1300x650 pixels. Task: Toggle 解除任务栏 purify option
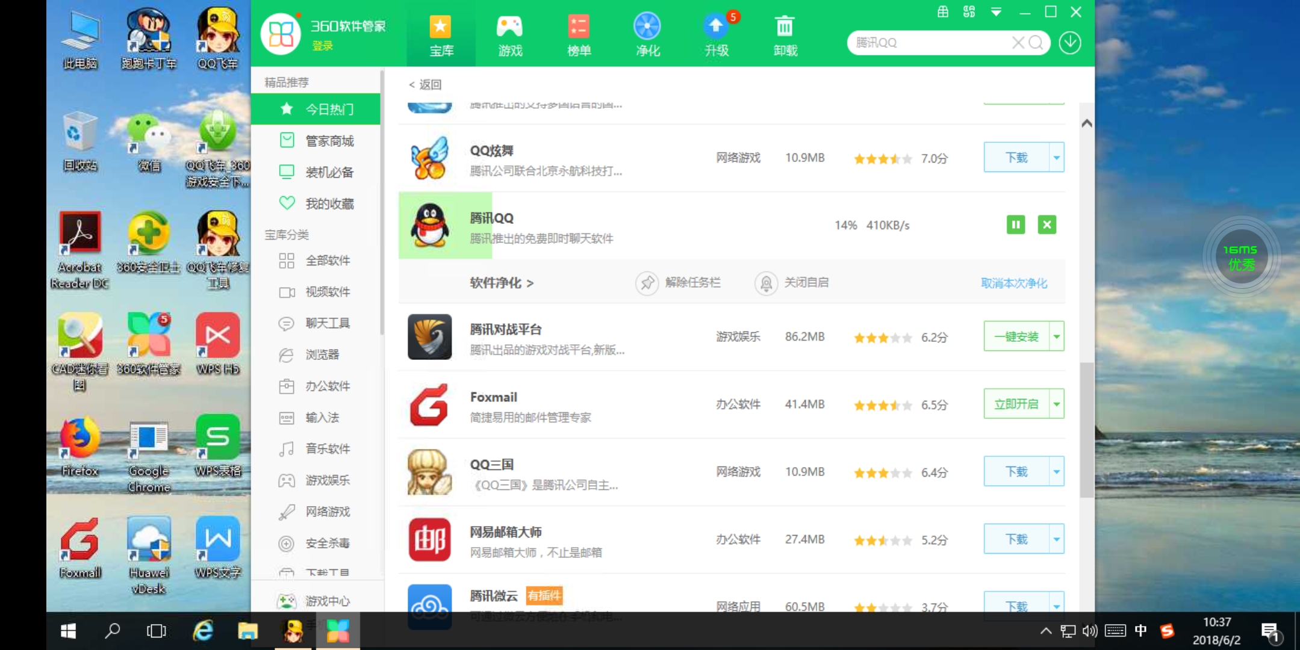[x=678, y=282]
